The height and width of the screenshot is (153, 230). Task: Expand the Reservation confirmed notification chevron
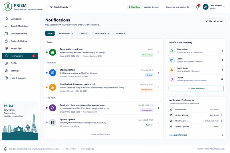point(159,52)
